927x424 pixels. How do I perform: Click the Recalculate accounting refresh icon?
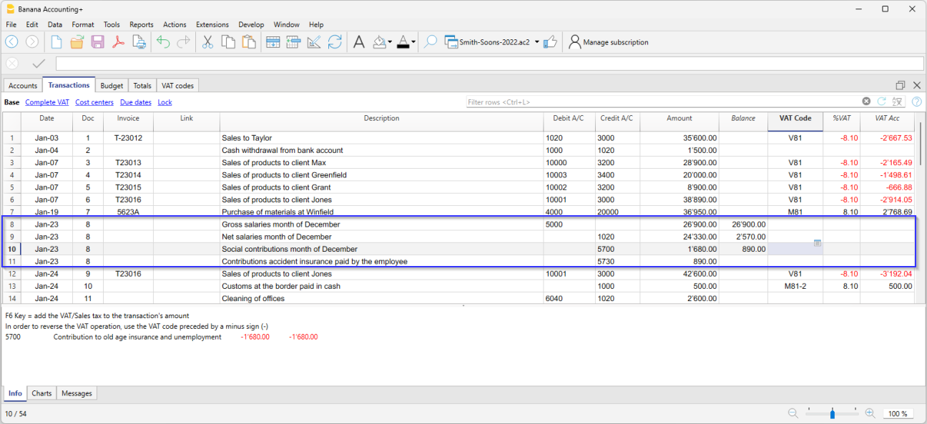(x=335, y=42)
